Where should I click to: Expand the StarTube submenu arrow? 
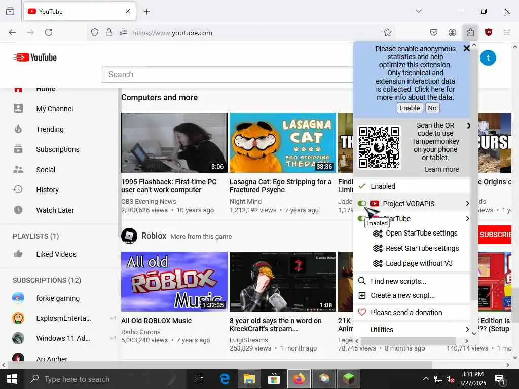[467, 218]
